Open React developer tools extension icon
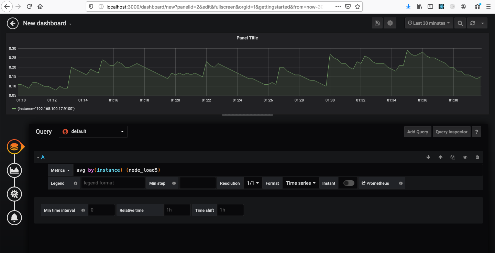Image resolution: width=495 pixels, height=253 pixels. tap(441, 7)
